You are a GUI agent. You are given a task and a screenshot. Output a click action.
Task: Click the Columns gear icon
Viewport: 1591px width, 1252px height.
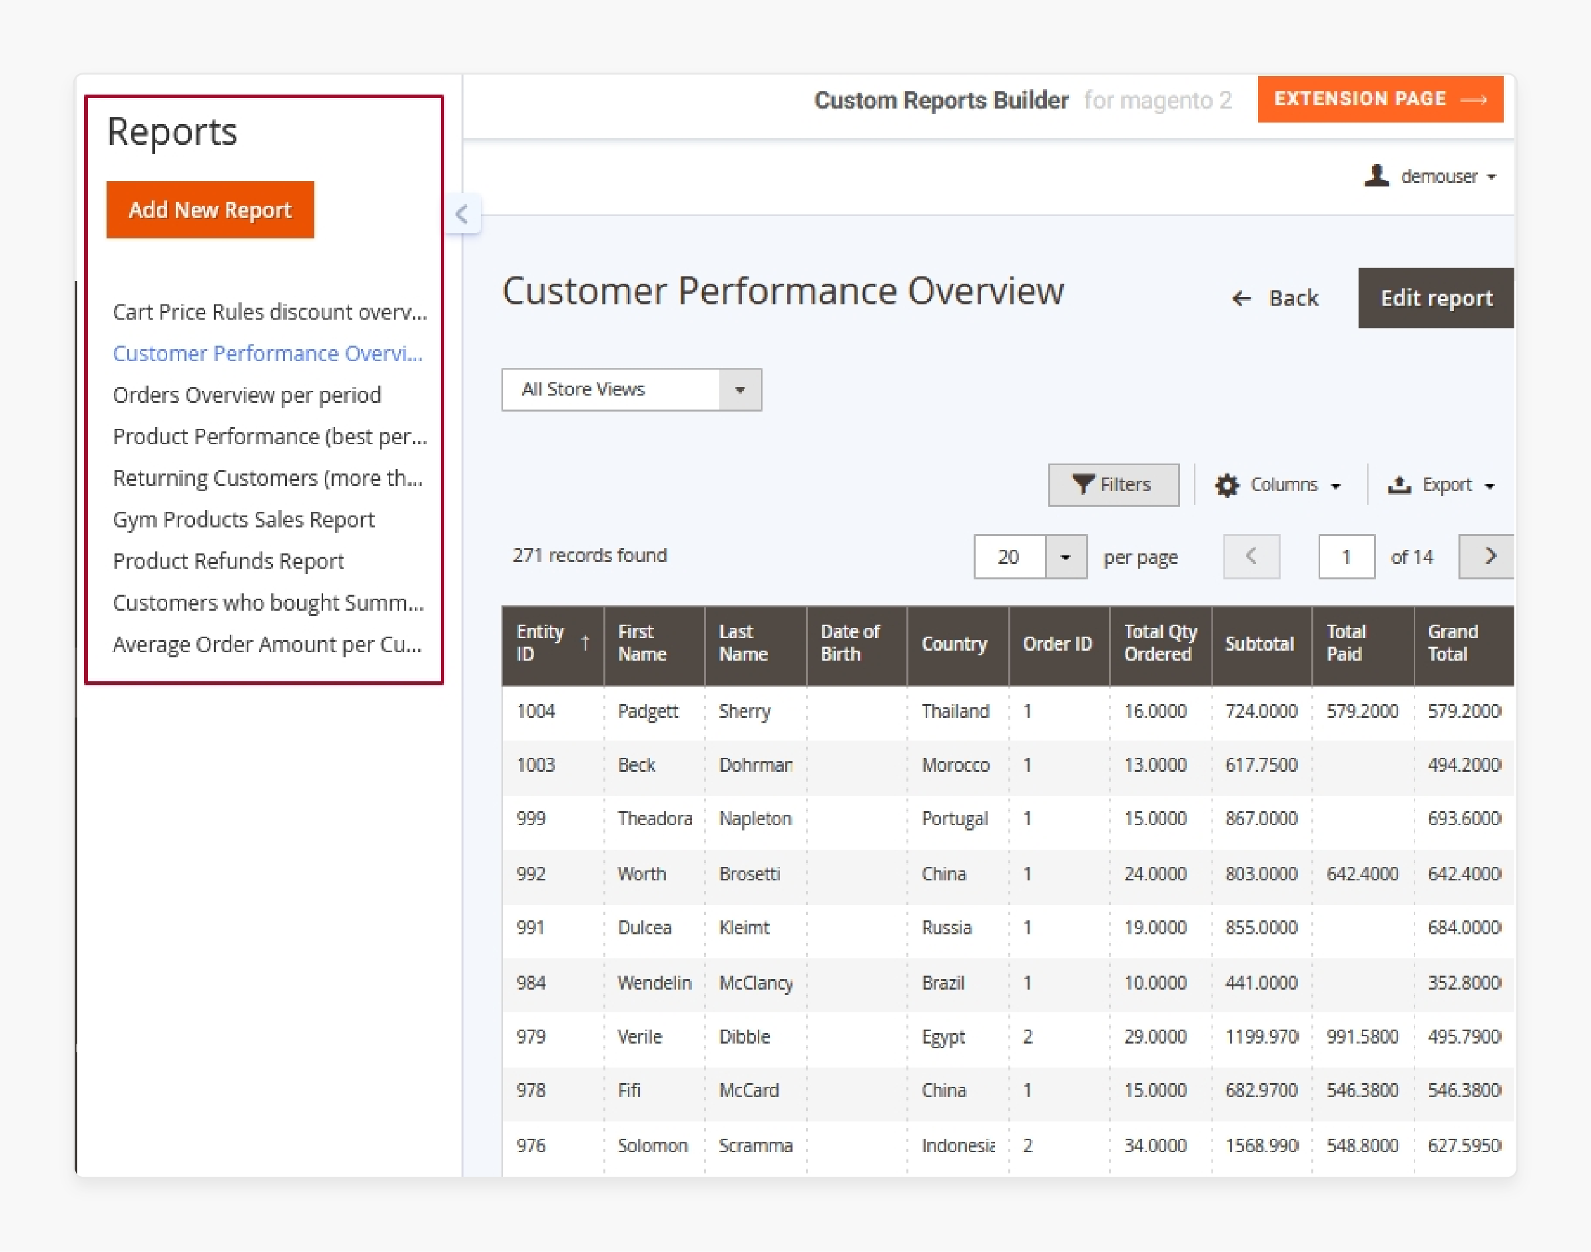(x=1227, y=485)
